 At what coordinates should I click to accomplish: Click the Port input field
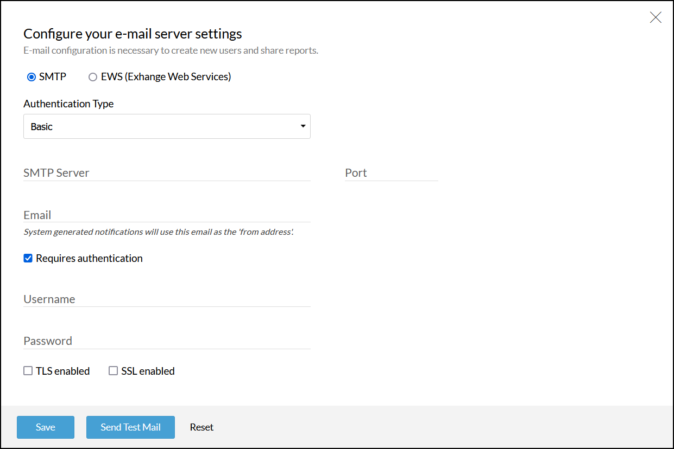point(391,173)
